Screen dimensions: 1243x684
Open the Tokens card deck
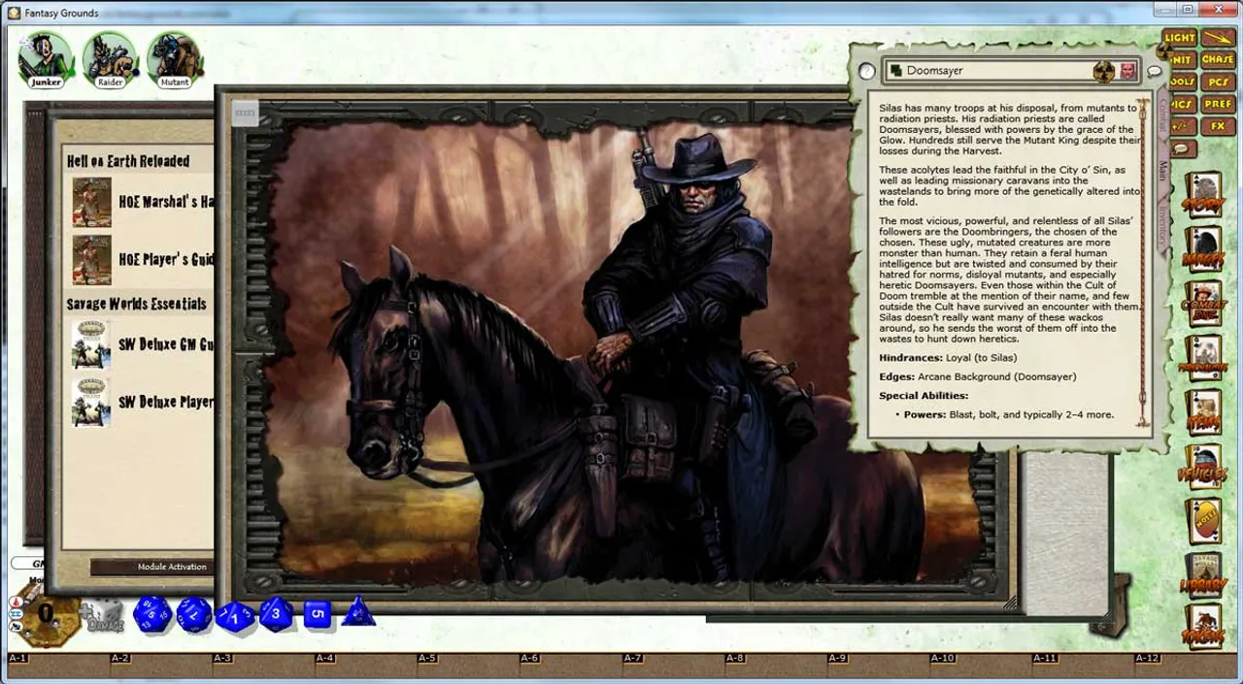1204,629
